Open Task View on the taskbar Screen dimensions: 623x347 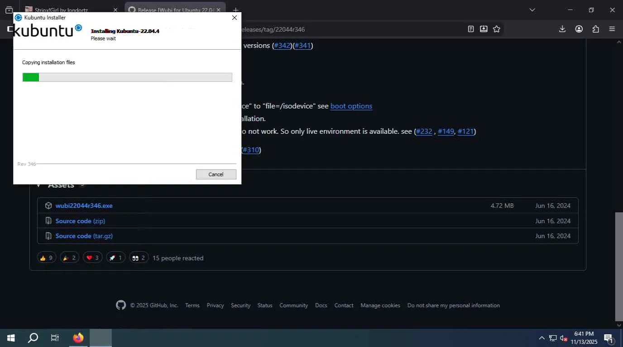pos(55,338)
